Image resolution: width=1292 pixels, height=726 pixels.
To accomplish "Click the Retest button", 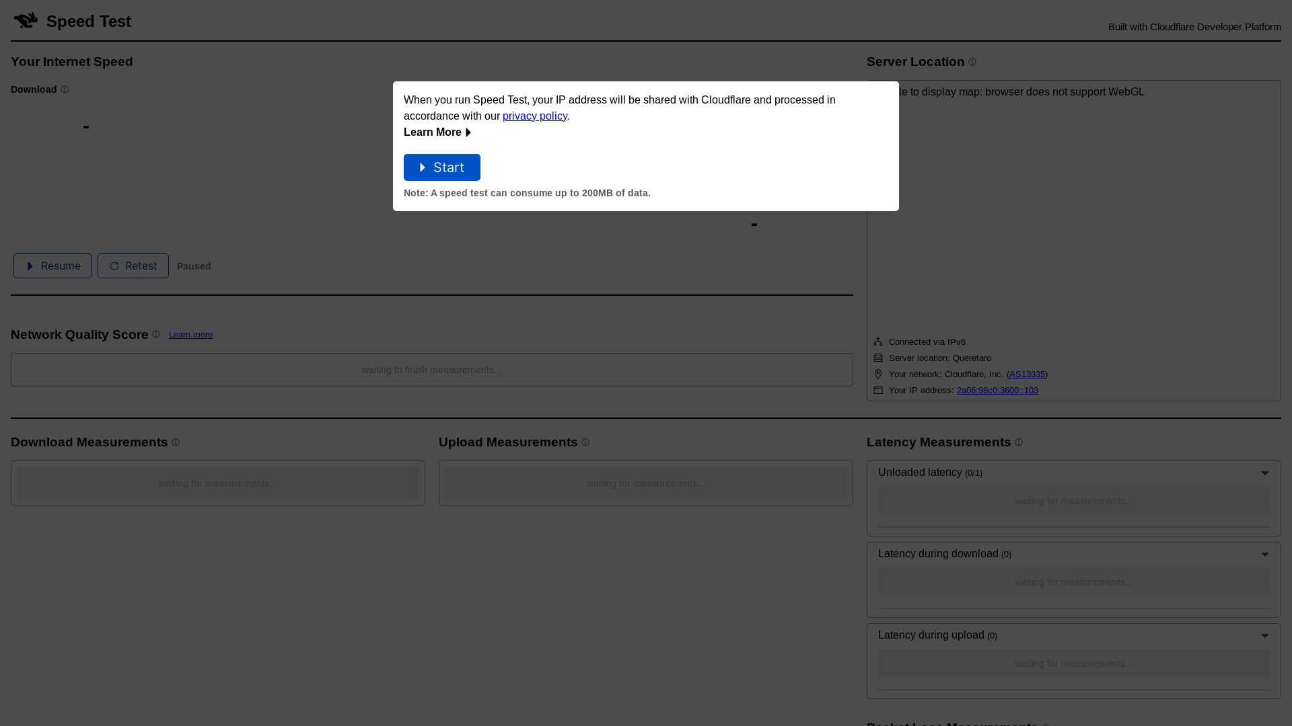I will coord(133,266).
